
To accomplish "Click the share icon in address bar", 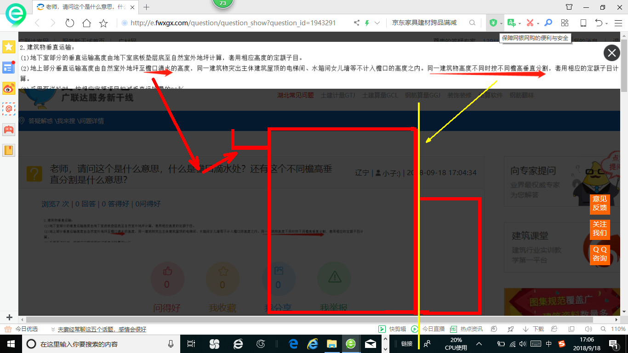I will click(x=356, y=23).
